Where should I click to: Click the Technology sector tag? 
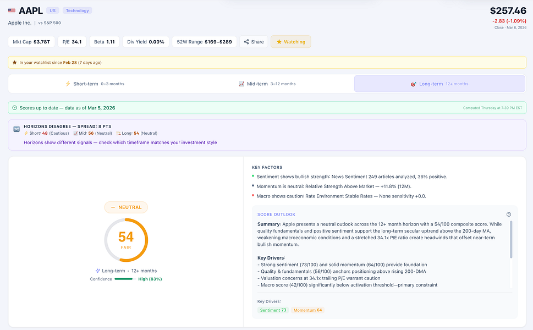tap(77, 10)
